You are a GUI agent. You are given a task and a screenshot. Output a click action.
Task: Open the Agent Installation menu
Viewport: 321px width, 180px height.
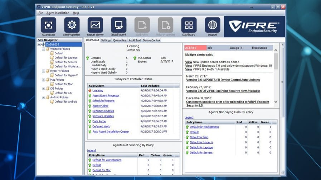pyautogui.click(x=58, y=13)
